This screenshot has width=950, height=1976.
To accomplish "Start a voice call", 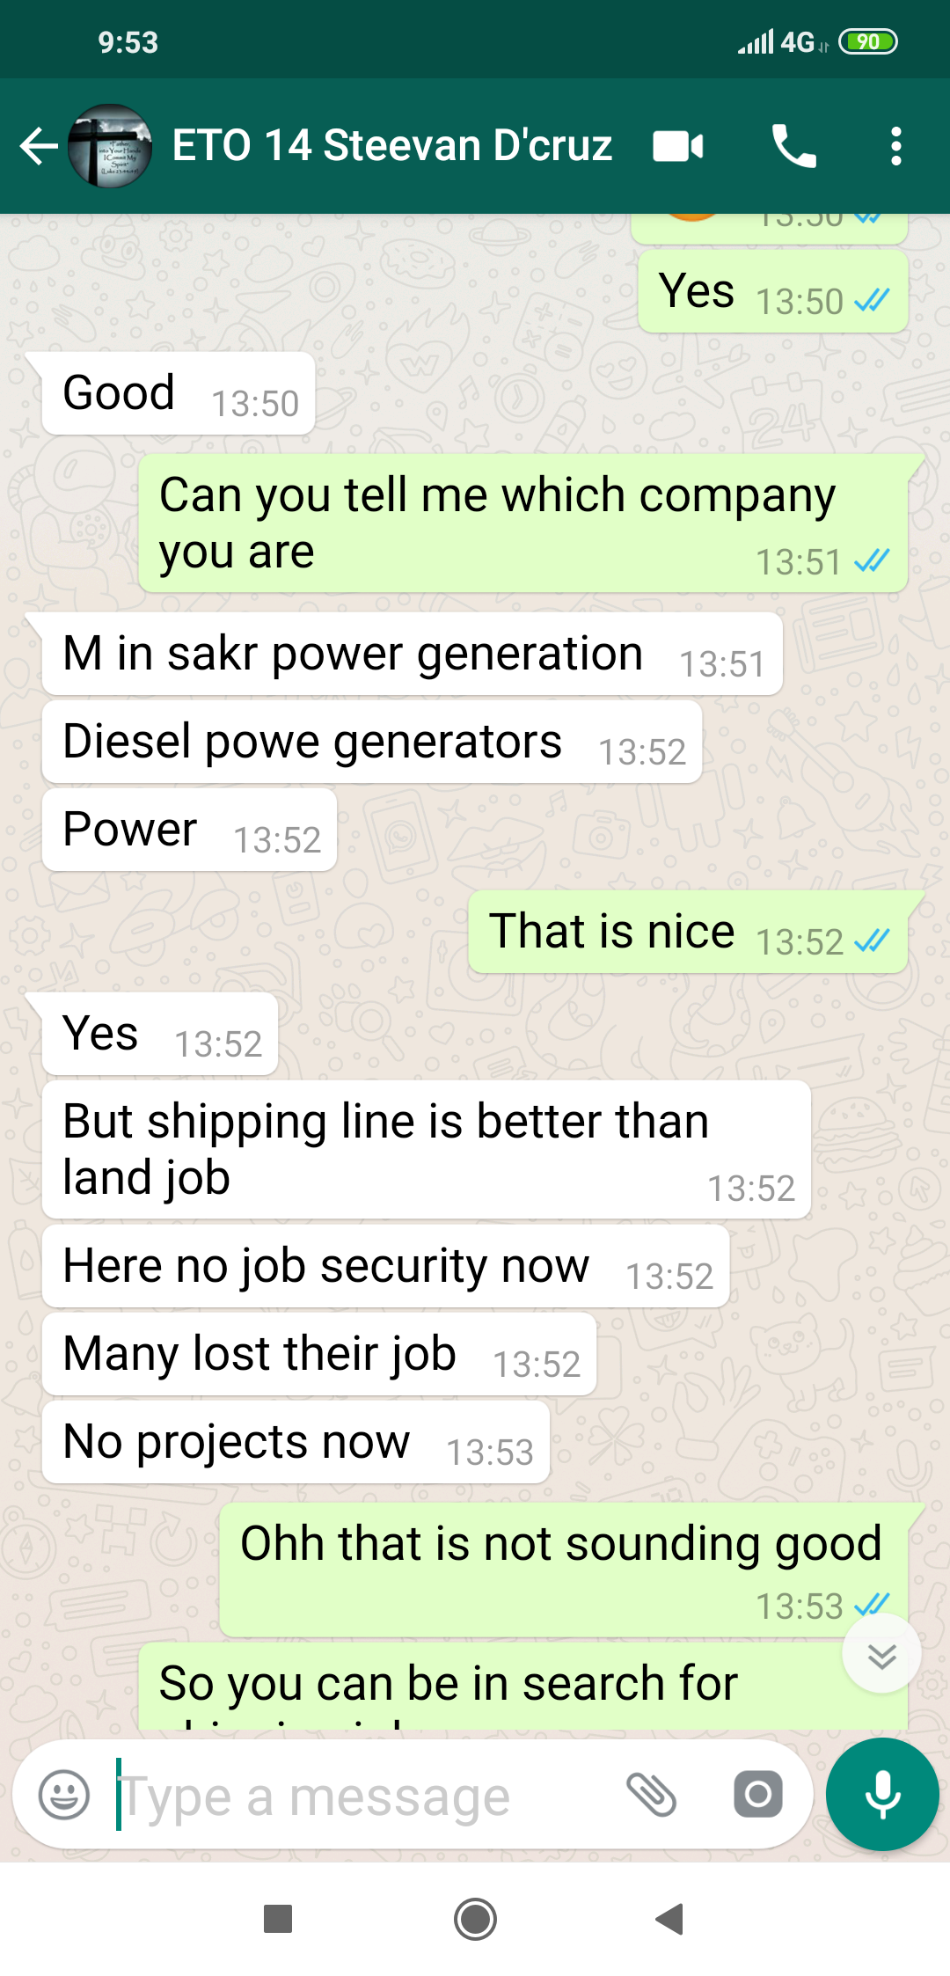I will (x=793, y=146).
